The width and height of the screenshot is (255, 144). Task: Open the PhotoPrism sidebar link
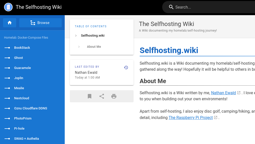[23, 118]
